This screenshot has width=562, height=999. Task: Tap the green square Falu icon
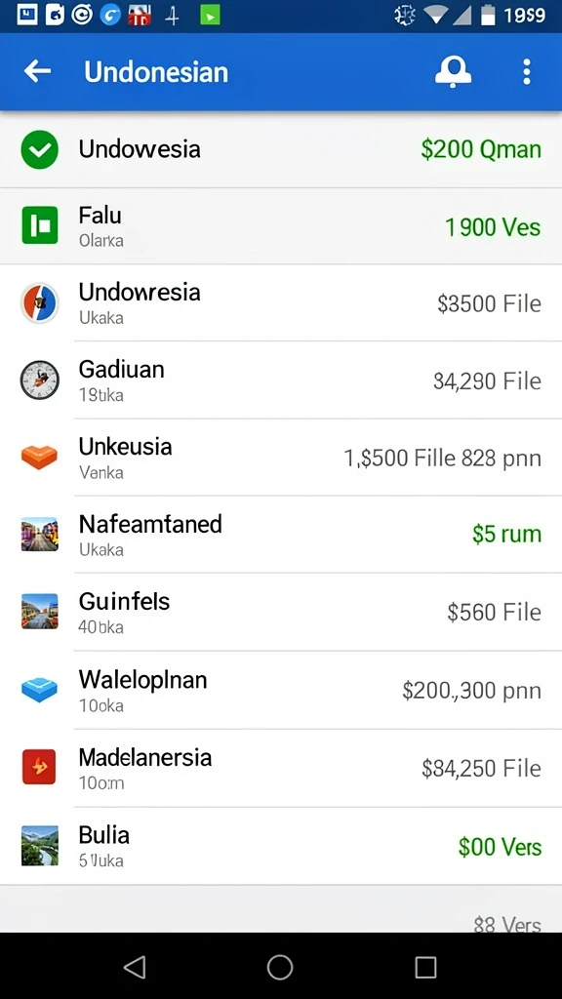(x=39, y=225)
